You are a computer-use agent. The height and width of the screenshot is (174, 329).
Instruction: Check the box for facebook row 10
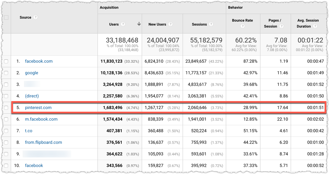click(6, 166)
